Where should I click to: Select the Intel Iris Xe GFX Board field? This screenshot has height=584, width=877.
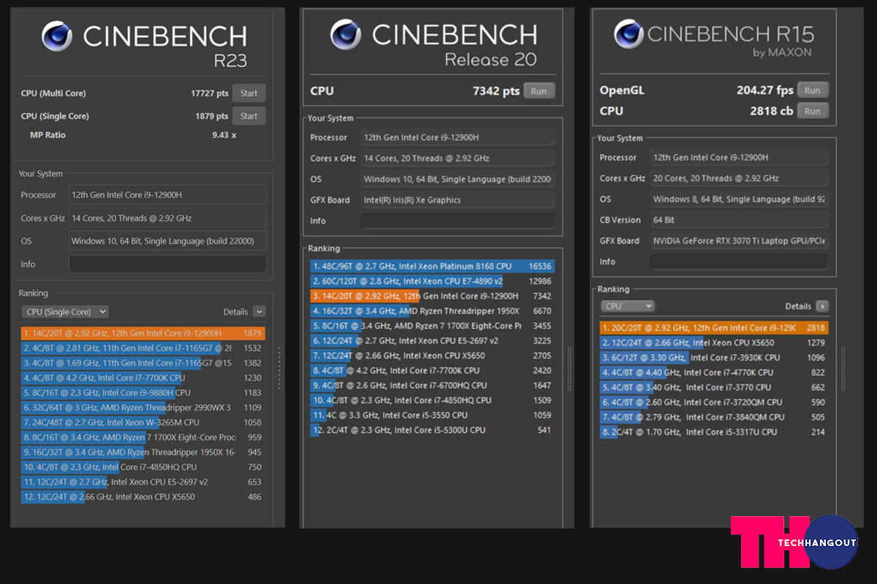[x=458, y=200]
